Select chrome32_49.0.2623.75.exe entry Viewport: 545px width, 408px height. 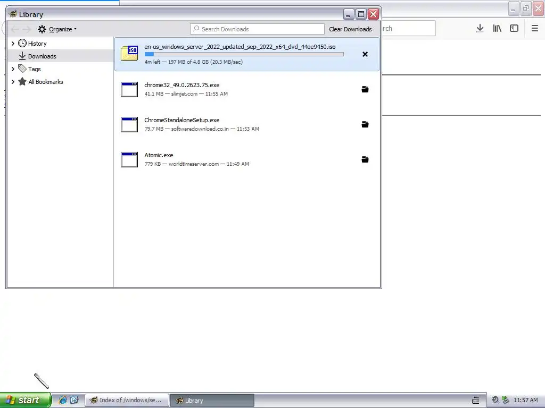pyautogui.click(x=247, y=89)
